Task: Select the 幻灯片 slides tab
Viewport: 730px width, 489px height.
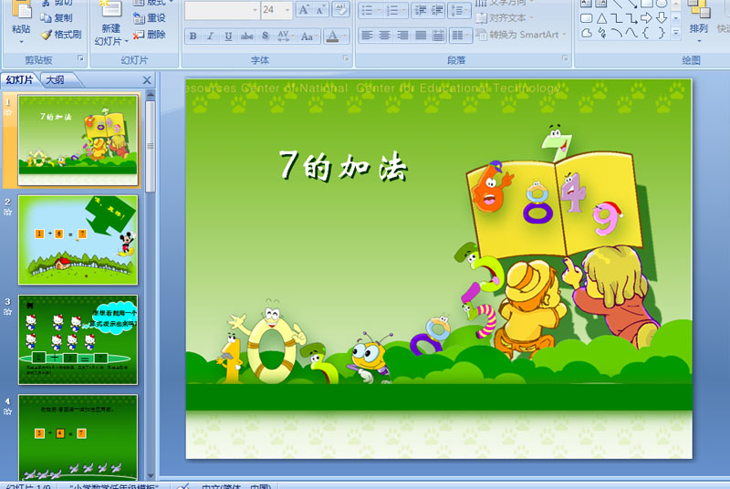Action: coord(19,80)
